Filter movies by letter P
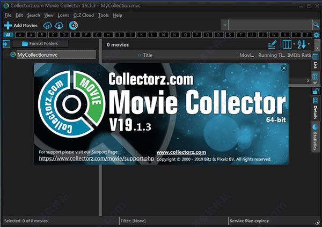The image size is (322, 227). [197, 35]
